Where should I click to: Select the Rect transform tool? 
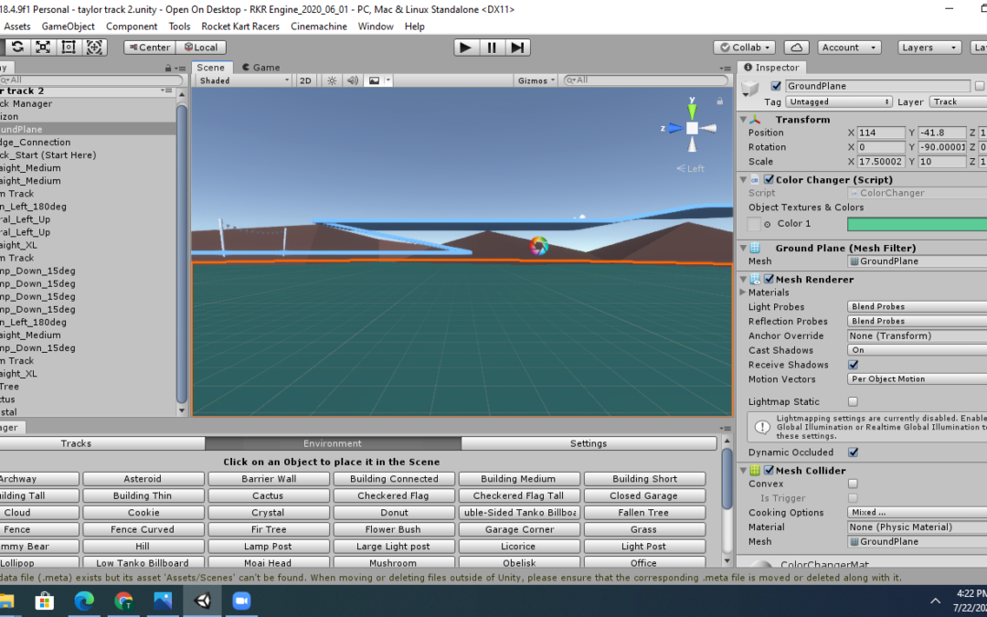69,48
